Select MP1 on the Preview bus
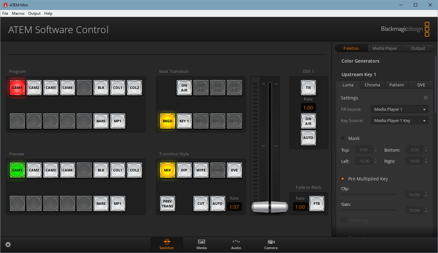438x253 pixels. pos(118,204)
